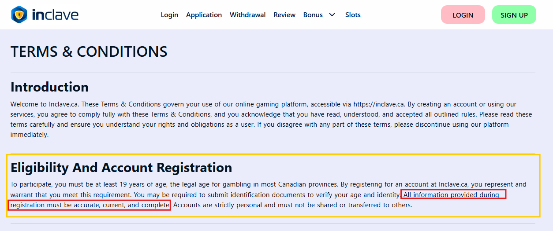The height and width of the screenshot is (231, 553).
Task: Click the Introduction section heading
Action: [x=49, y=87]
